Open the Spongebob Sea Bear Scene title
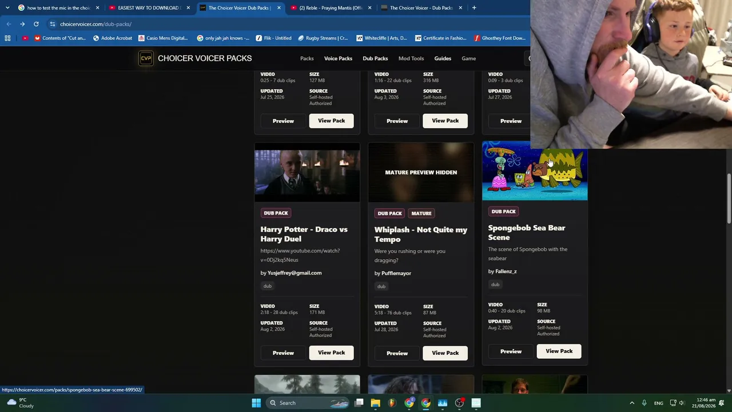 [x=527, y=232]
